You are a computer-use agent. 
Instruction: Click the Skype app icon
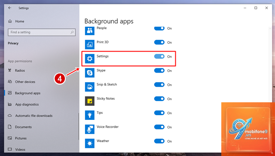point(90,73)
